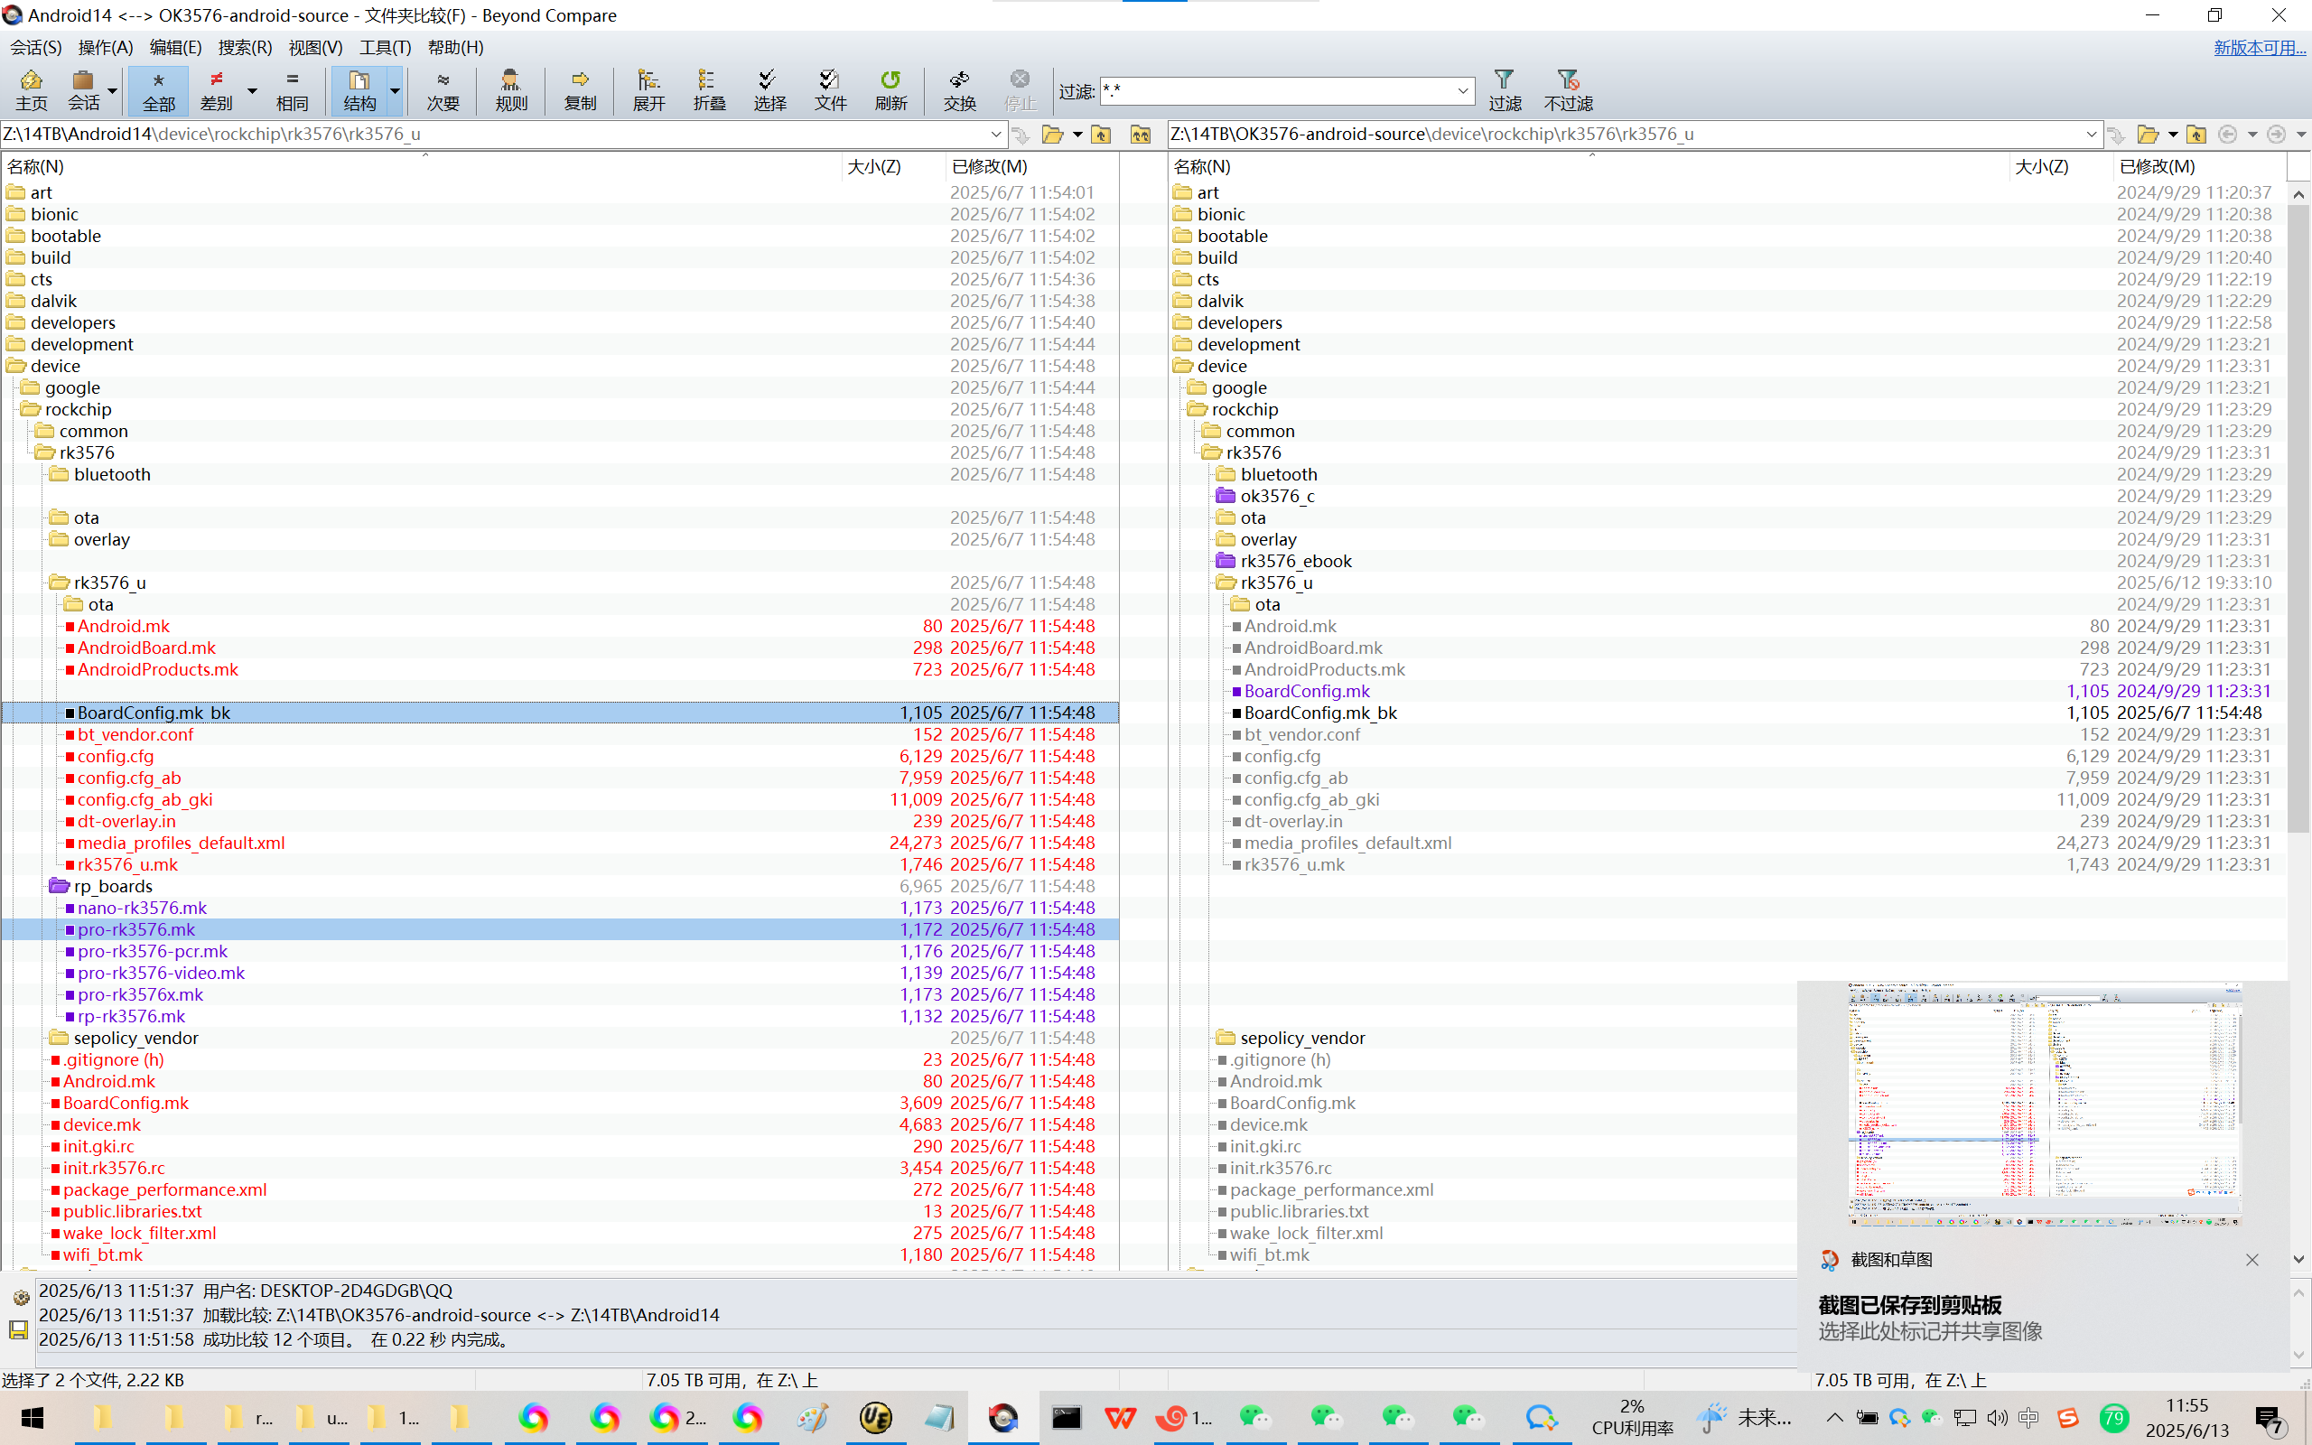Click the Size (大小) column header on the left

[874, 166]
